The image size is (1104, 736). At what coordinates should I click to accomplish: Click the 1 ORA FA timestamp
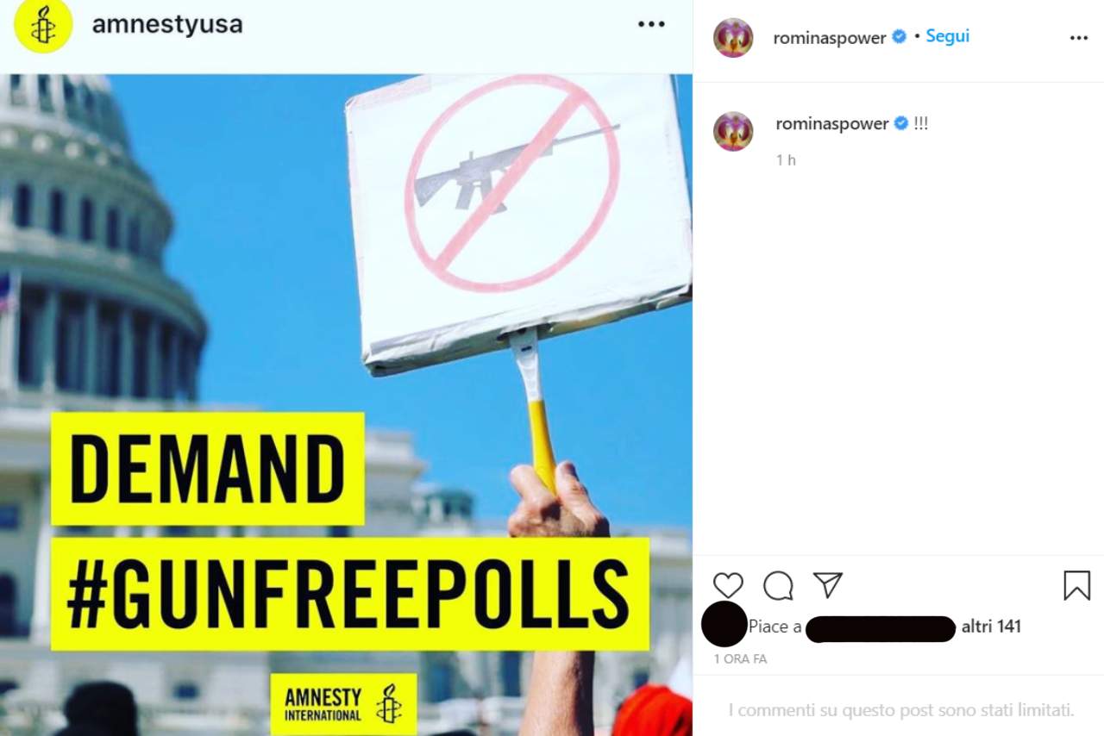click(x=740, y=658)
